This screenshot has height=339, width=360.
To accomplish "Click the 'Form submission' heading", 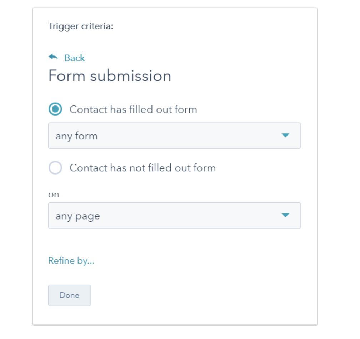I will [110, 76].
